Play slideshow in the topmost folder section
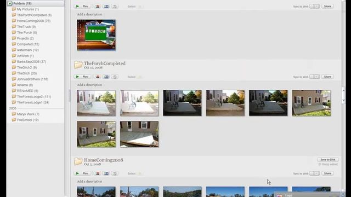This screenshot has height=197, width=351. pos(82,6)
